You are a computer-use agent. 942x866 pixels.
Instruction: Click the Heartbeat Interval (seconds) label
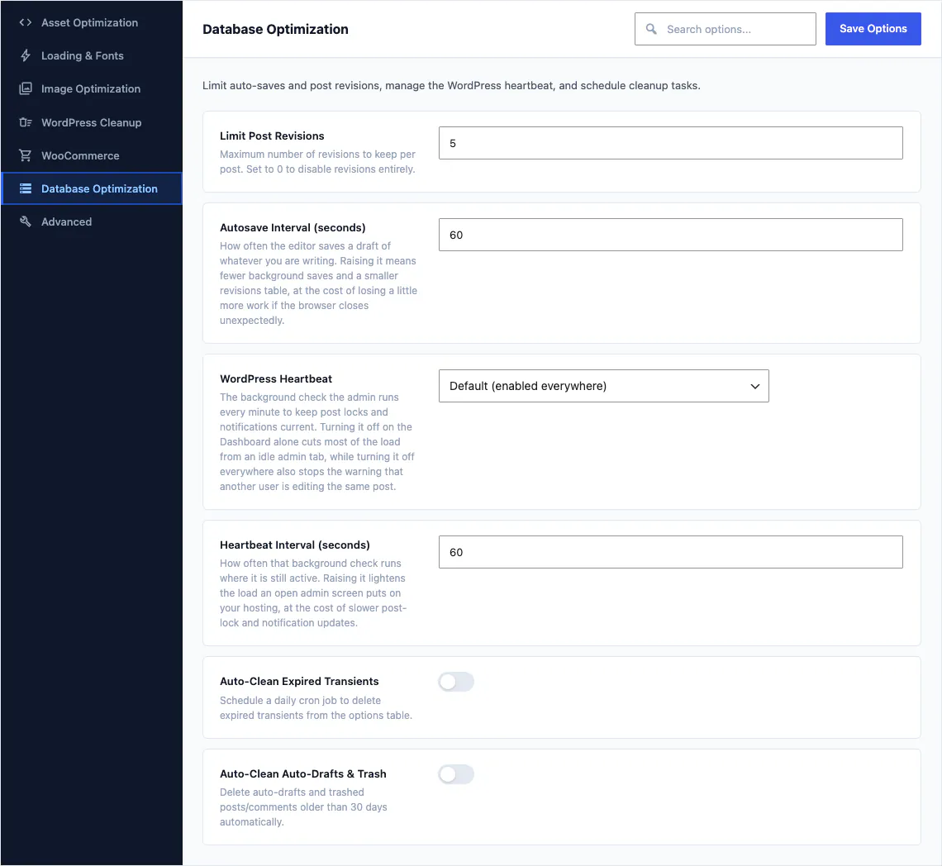(x=294, y=545)
